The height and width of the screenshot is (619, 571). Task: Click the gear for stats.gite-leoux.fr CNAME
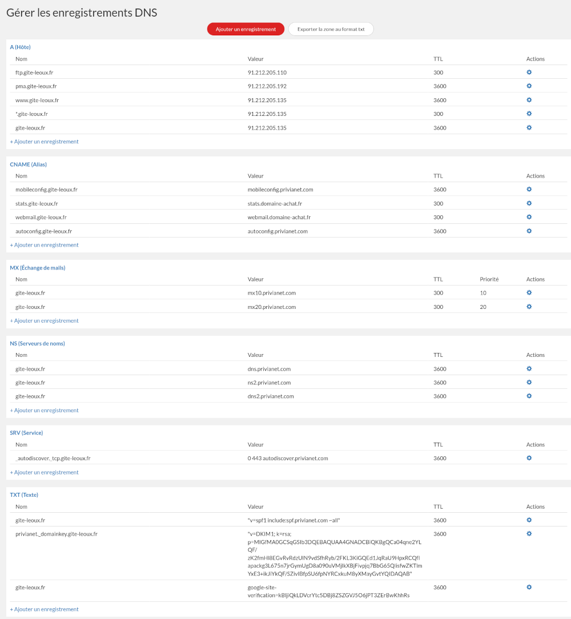(x=529, y=203)
